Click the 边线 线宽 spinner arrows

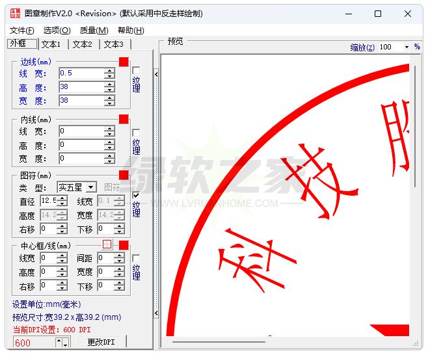109,73
